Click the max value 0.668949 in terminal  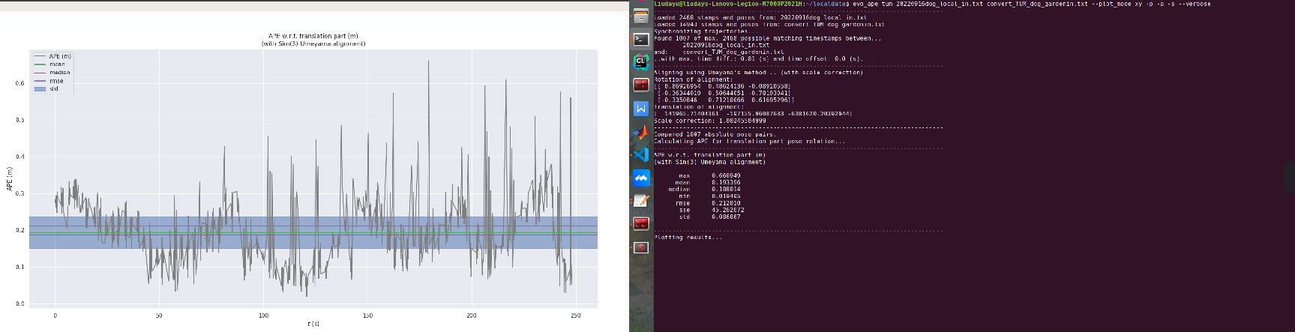[726, 175]
